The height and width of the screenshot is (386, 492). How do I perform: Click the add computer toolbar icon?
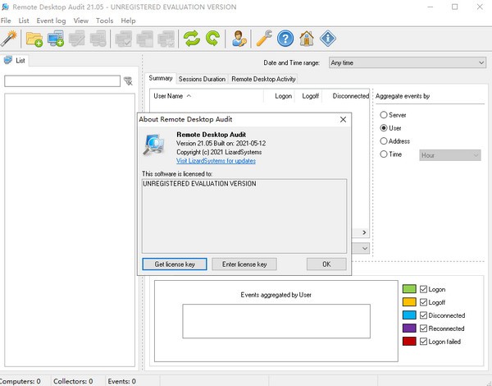click(x=56, y=38)
